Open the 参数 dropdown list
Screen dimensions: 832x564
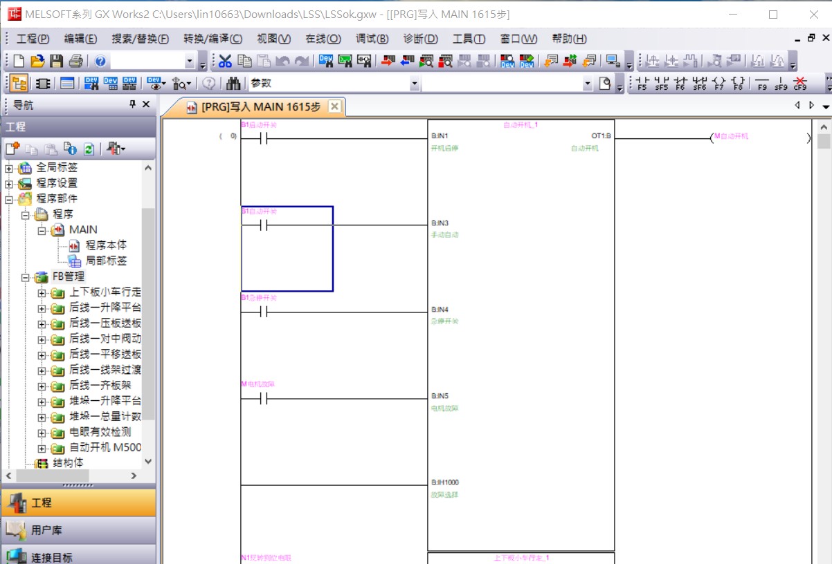click(415, 84)
